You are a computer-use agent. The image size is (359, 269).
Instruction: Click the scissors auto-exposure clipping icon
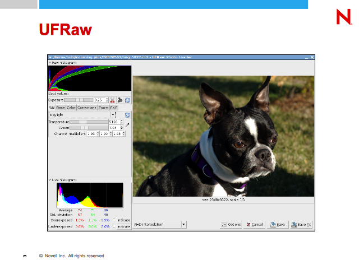click(112, 100)
